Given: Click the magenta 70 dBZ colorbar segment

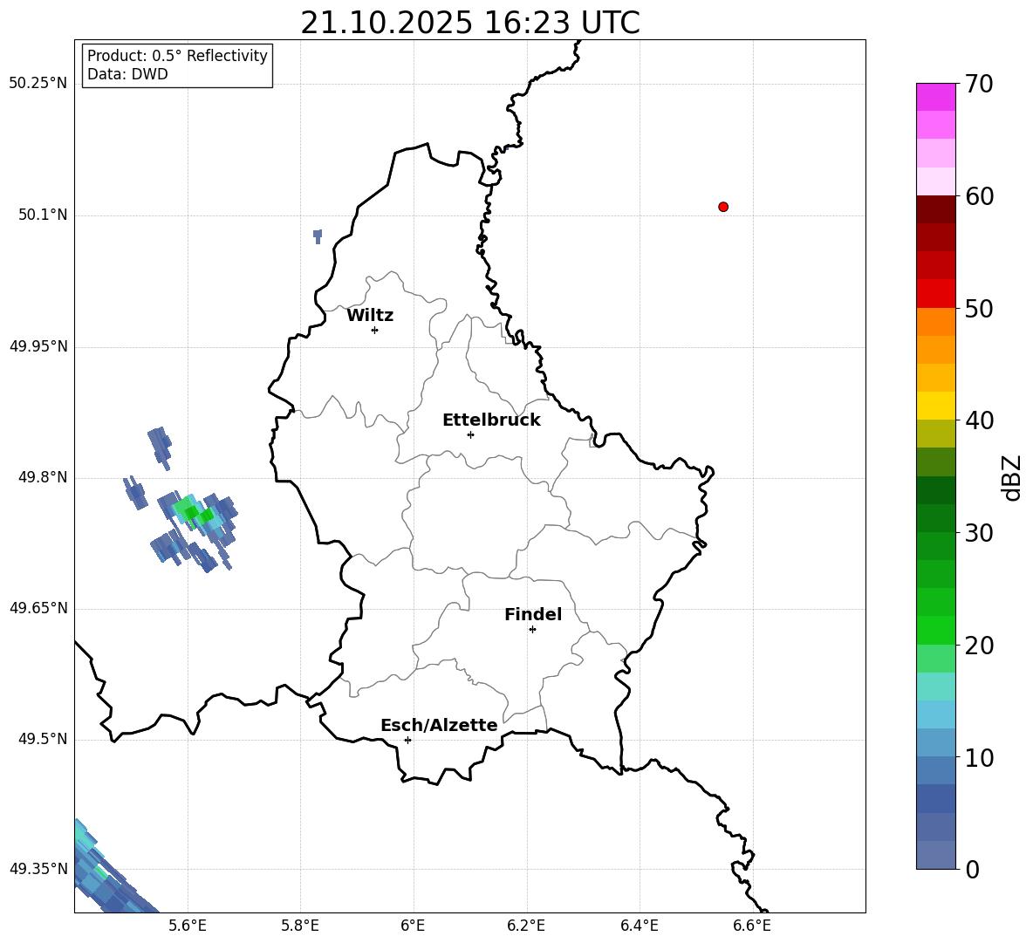Looking at the screenshot, I should coord(936,97).
